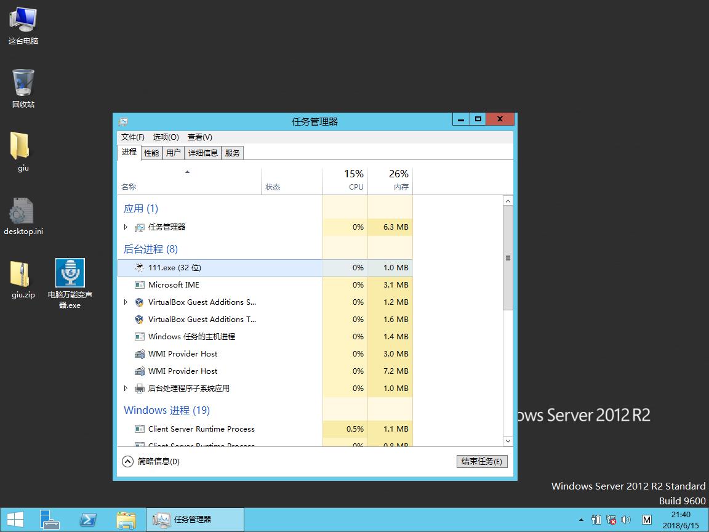The image size is (709, 532).
Task: Click the network tray icon
Action: (611, 519)
